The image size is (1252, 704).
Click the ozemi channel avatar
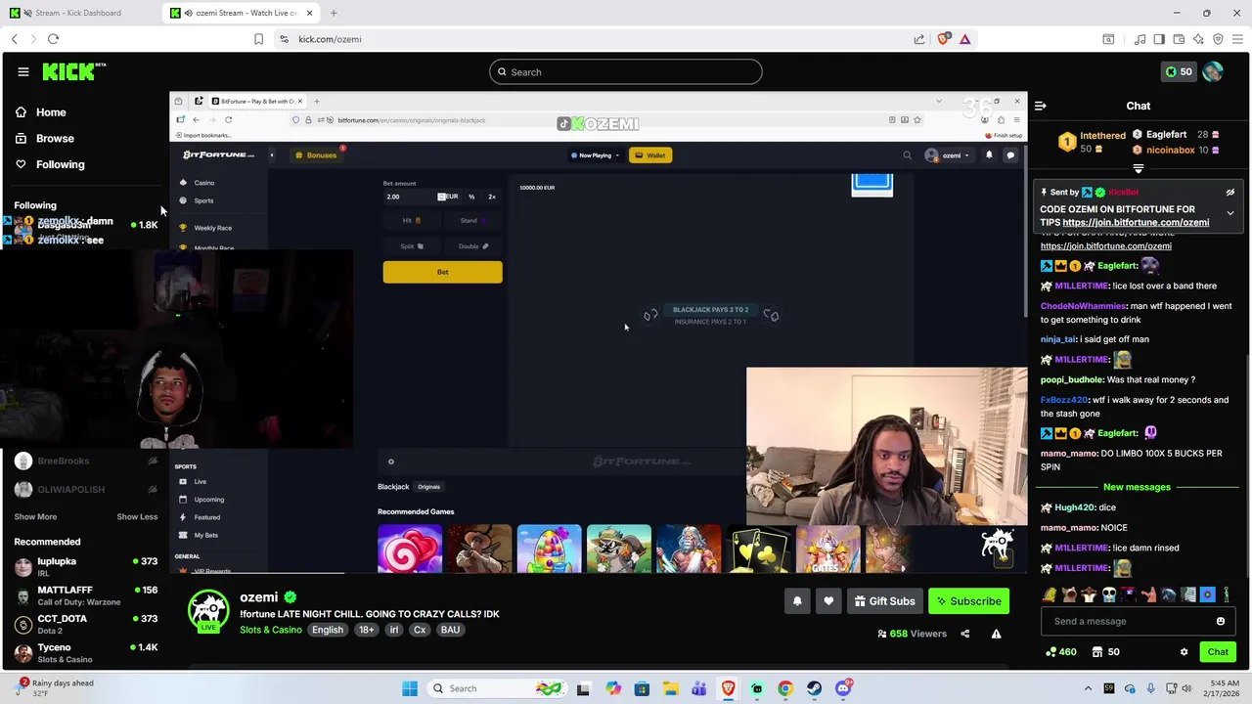click(208, 610)
